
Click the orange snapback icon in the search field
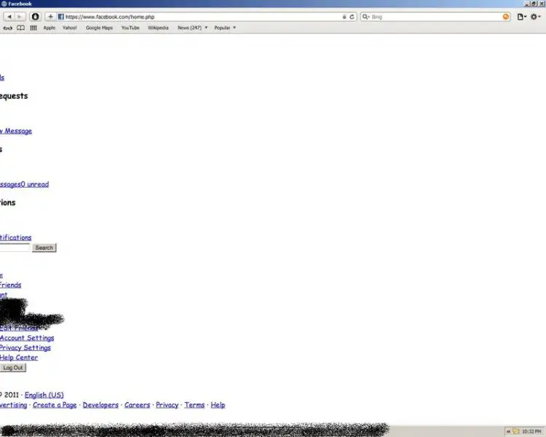tap(506, 17)
